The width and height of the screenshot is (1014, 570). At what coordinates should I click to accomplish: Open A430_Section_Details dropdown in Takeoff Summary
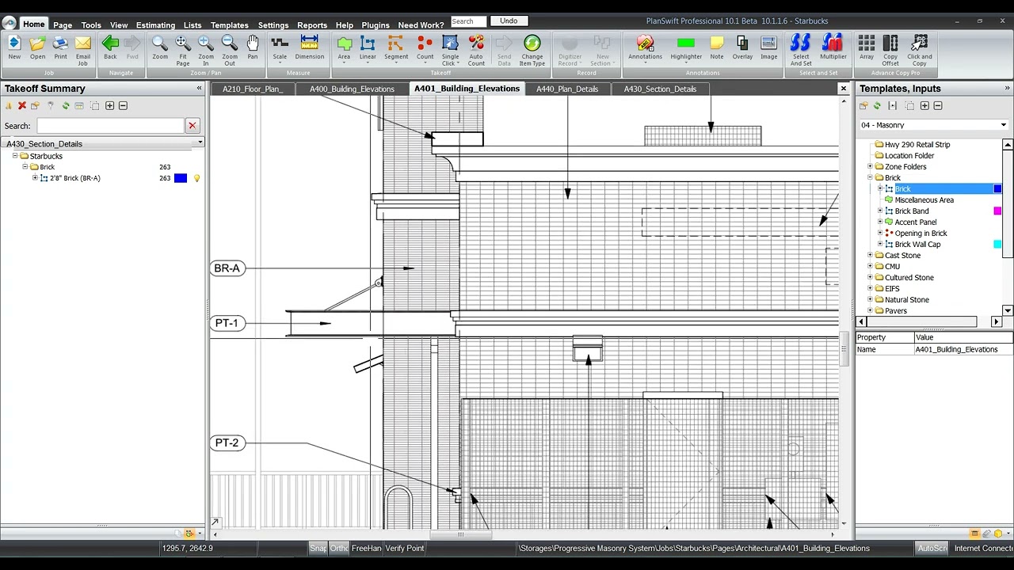pyautogui.click(x=200, y=143)
